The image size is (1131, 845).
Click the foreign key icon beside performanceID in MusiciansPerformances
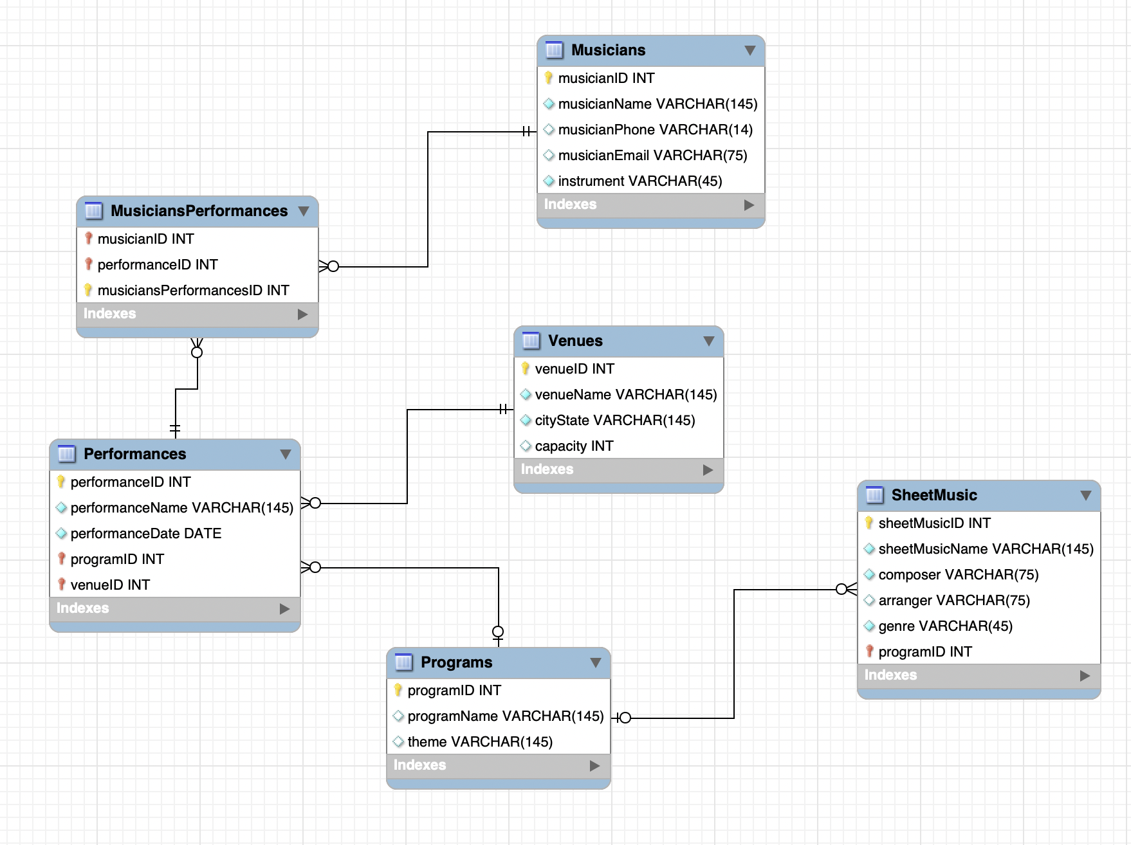(x=88, y=264)
